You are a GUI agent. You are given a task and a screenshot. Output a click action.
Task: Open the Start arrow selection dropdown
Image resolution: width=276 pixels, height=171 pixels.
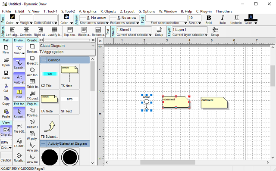[x=107, y=23]
